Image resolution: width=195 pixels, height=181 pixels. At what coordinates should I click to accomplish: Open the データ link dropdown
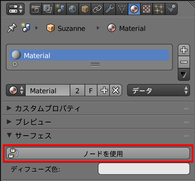coord(159,90)
